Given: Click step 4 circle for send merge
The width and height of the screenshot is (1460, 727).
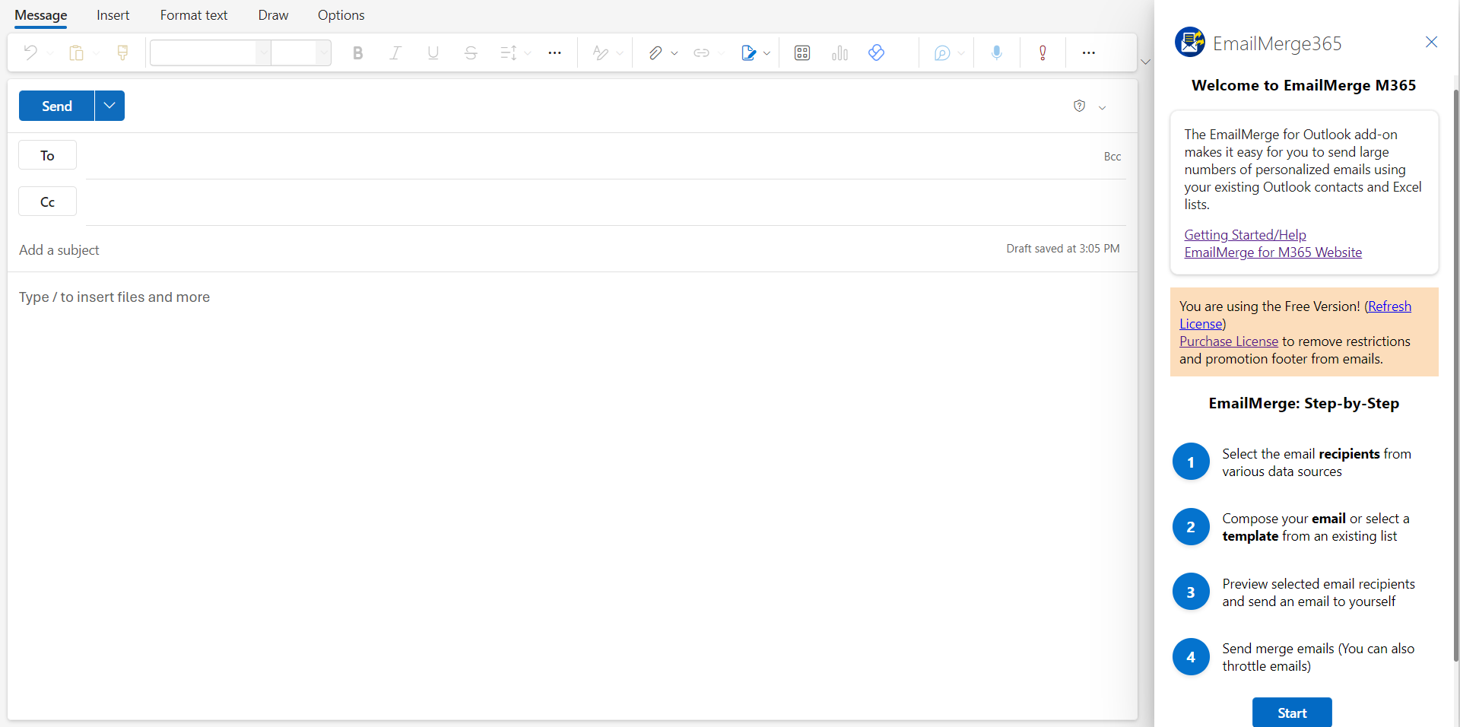Looking at the screenshot, I should [x=1191, y=657].
